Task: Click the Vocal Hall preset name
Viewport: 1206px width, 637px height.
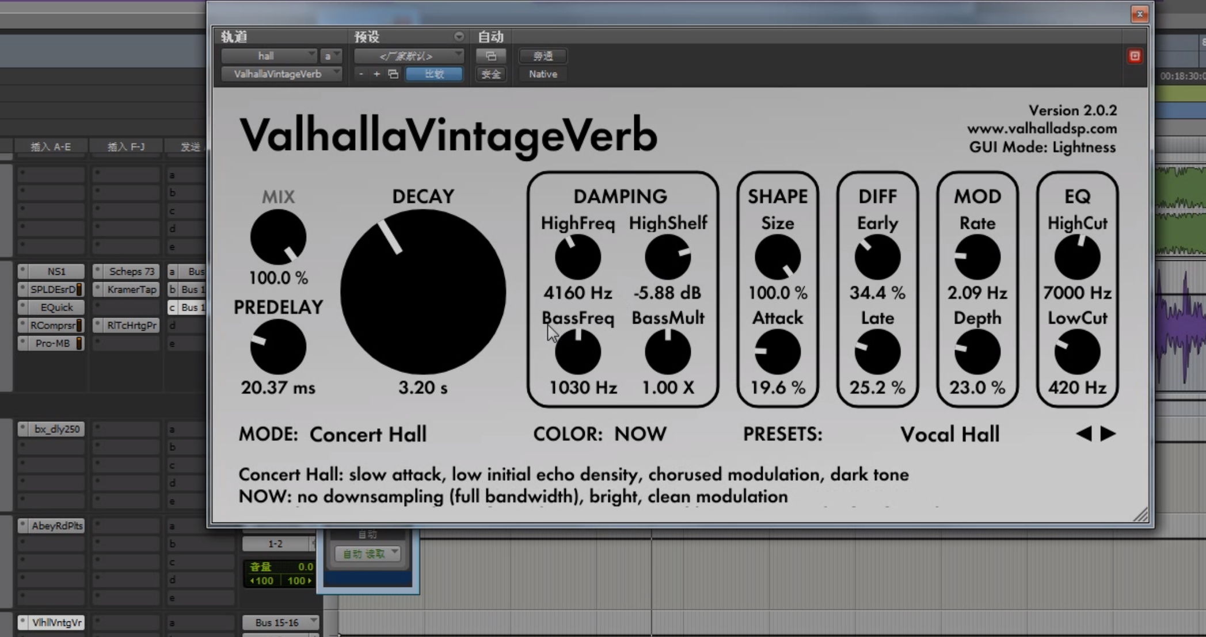Action: pyautogui.click(x=949, y=434)
